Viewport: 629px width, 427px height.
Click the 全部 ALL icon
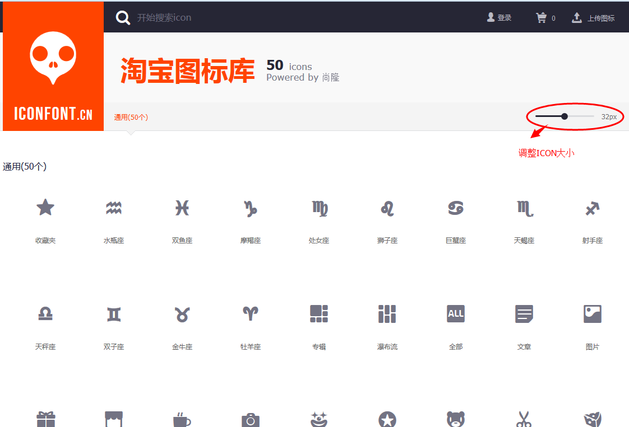[x=456, y=313]
